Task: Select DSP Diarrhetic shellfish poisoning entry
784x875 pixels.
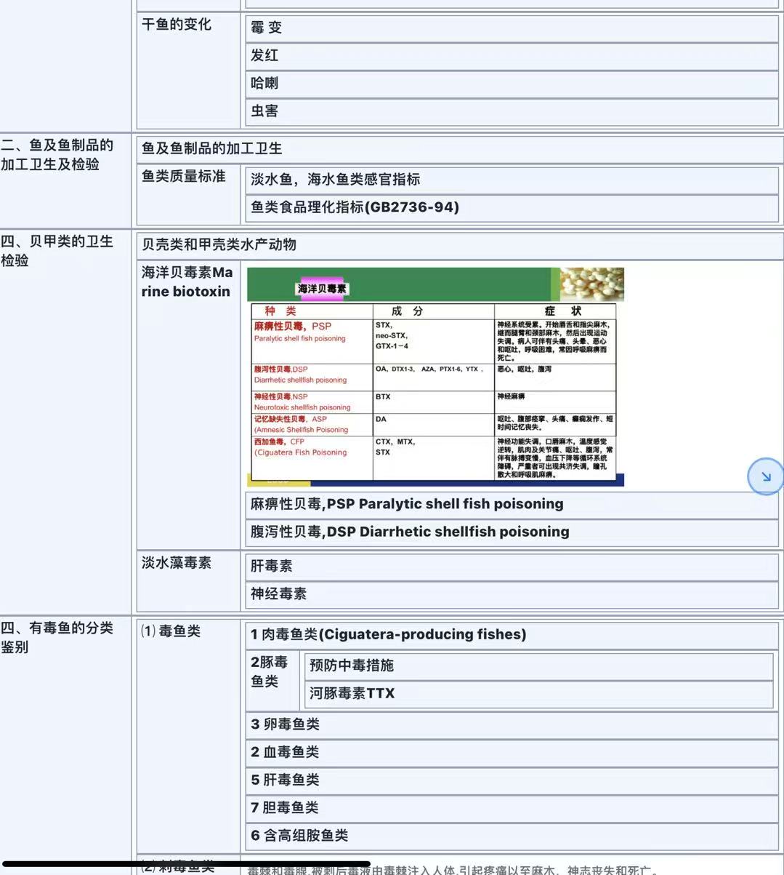Action: 410,532
